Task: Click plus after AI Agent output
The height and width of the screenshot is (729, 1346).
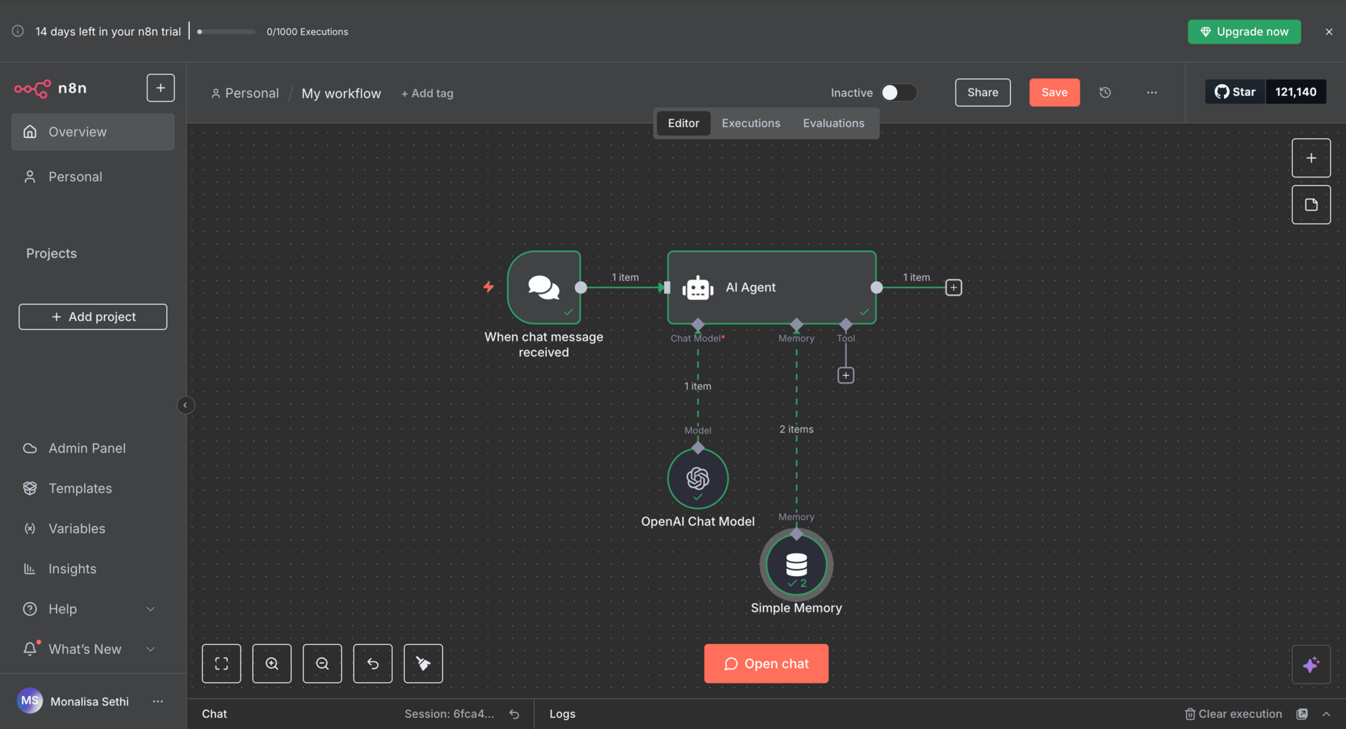Action: [953, 287]
